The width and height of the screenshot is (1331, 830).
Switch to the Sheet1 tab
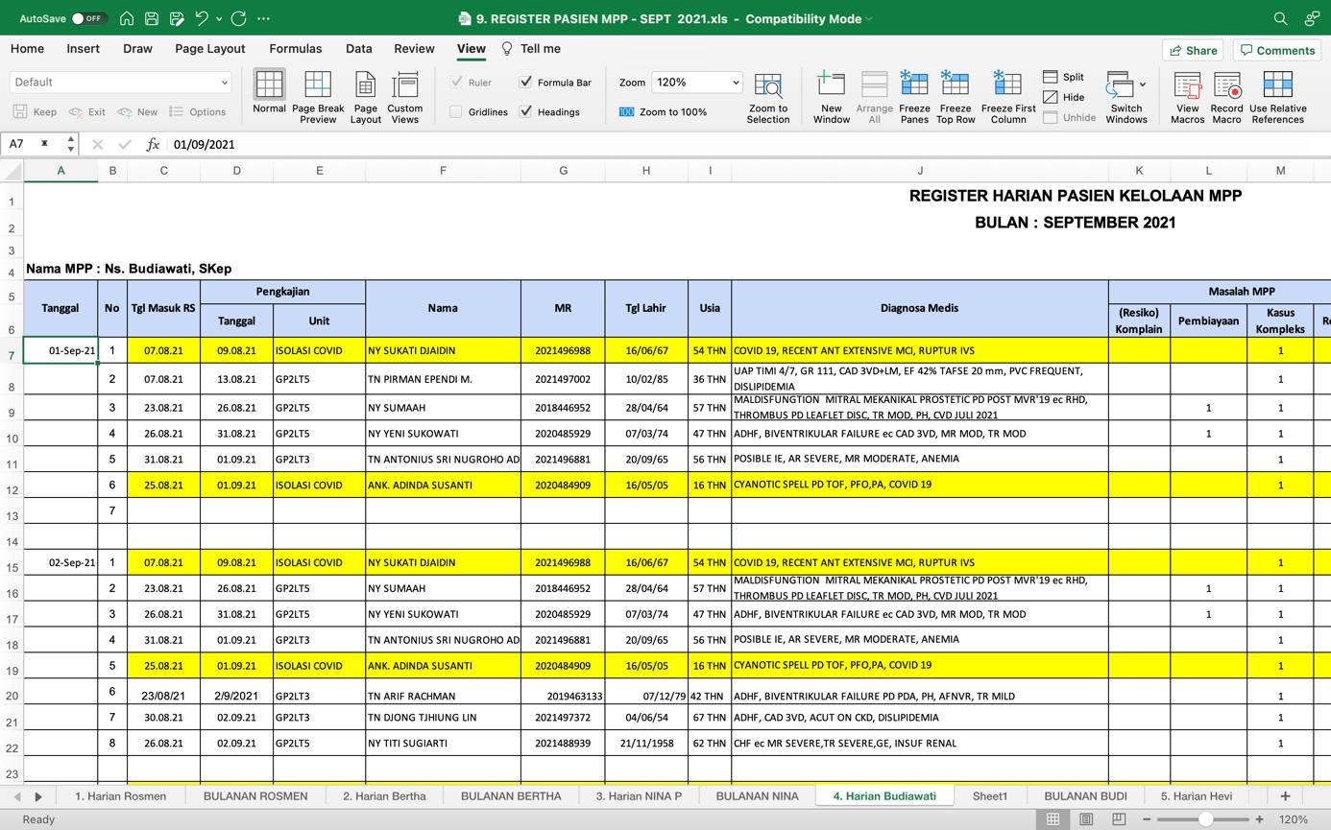(x=990, y=795)
